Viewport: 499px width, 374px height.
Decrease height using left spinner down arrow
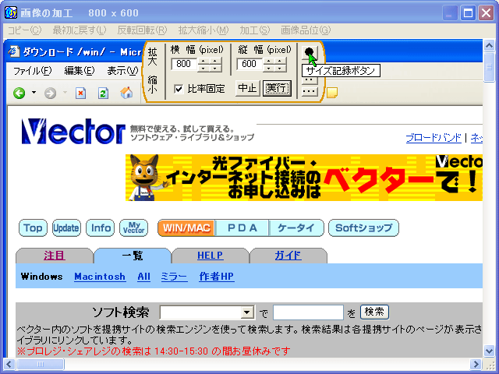[x=269, y=68]
